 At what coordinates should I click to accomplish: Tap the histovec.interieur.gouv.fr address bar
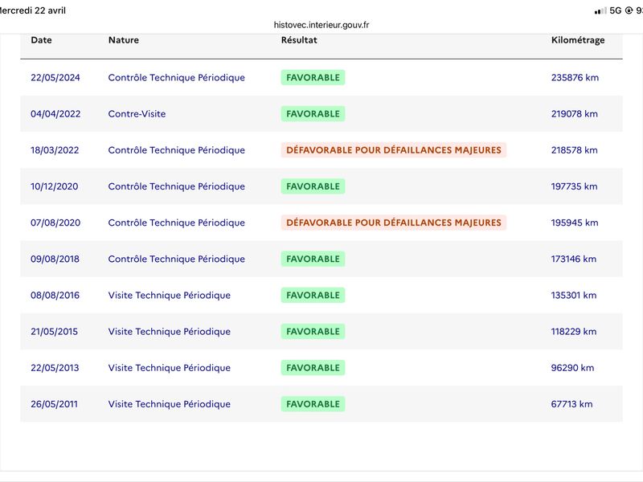321,25
